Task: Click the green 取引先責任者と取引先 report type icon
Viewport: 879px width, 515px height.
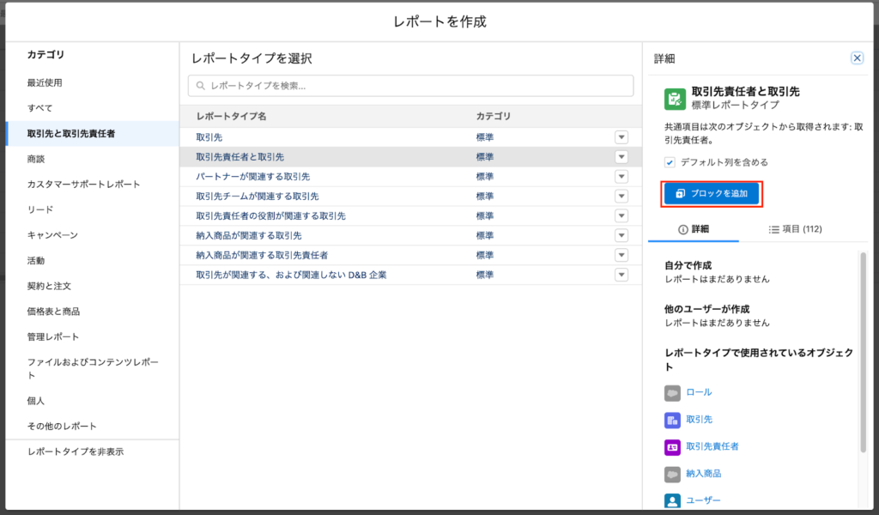Action: point(675,100)
